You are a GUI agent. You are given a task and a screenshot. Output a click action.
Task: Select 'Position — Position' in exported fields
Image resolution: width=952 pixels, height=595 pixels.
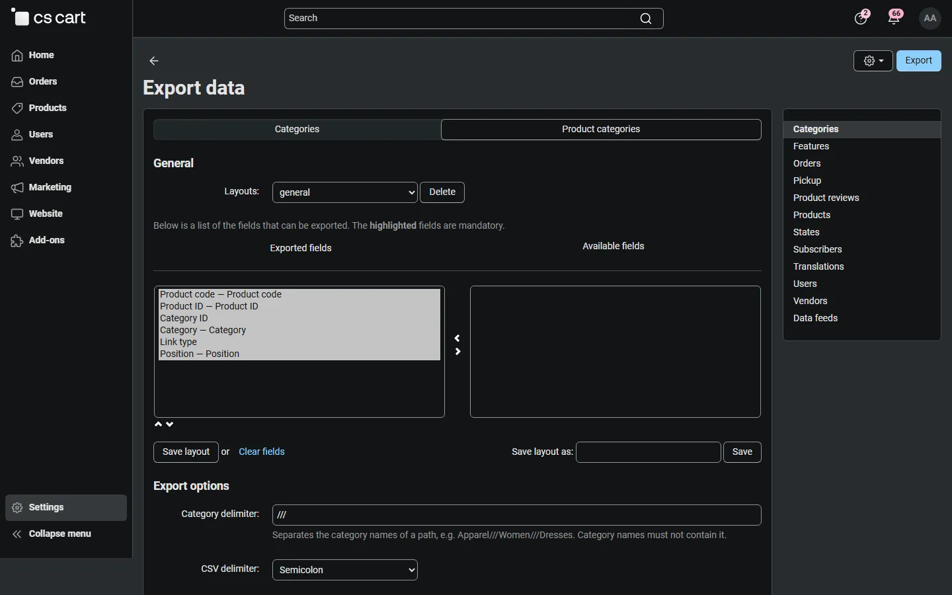(x=299, y=354)
